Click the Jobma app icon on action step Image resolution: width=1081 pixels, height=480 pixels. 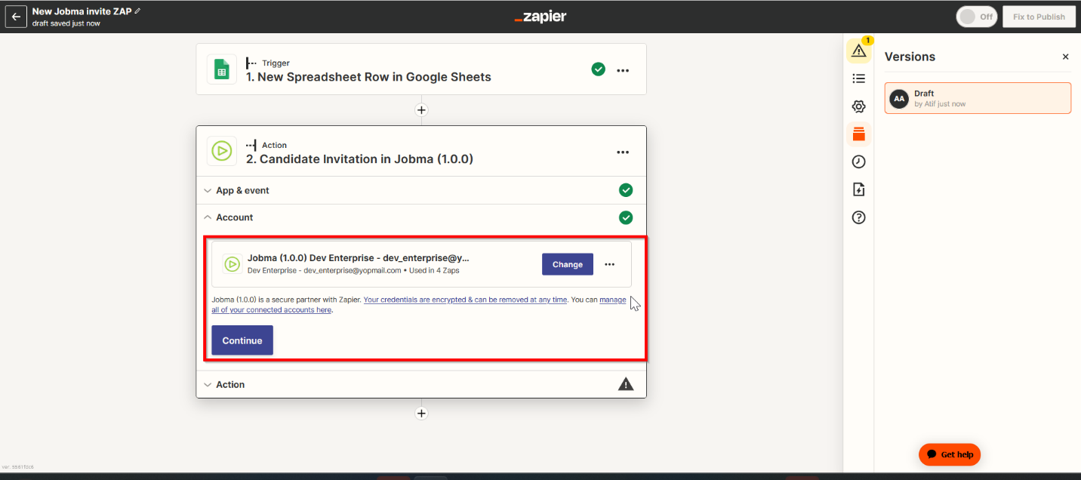(x=222, y=151)
